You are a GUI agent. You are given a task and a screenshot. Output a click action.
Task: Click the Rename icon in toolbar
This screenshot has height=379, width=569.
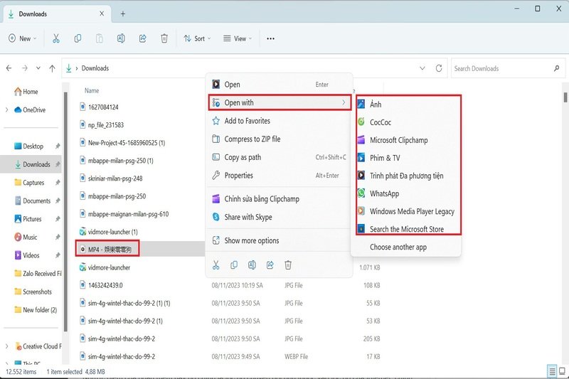[x=121, y=38]
